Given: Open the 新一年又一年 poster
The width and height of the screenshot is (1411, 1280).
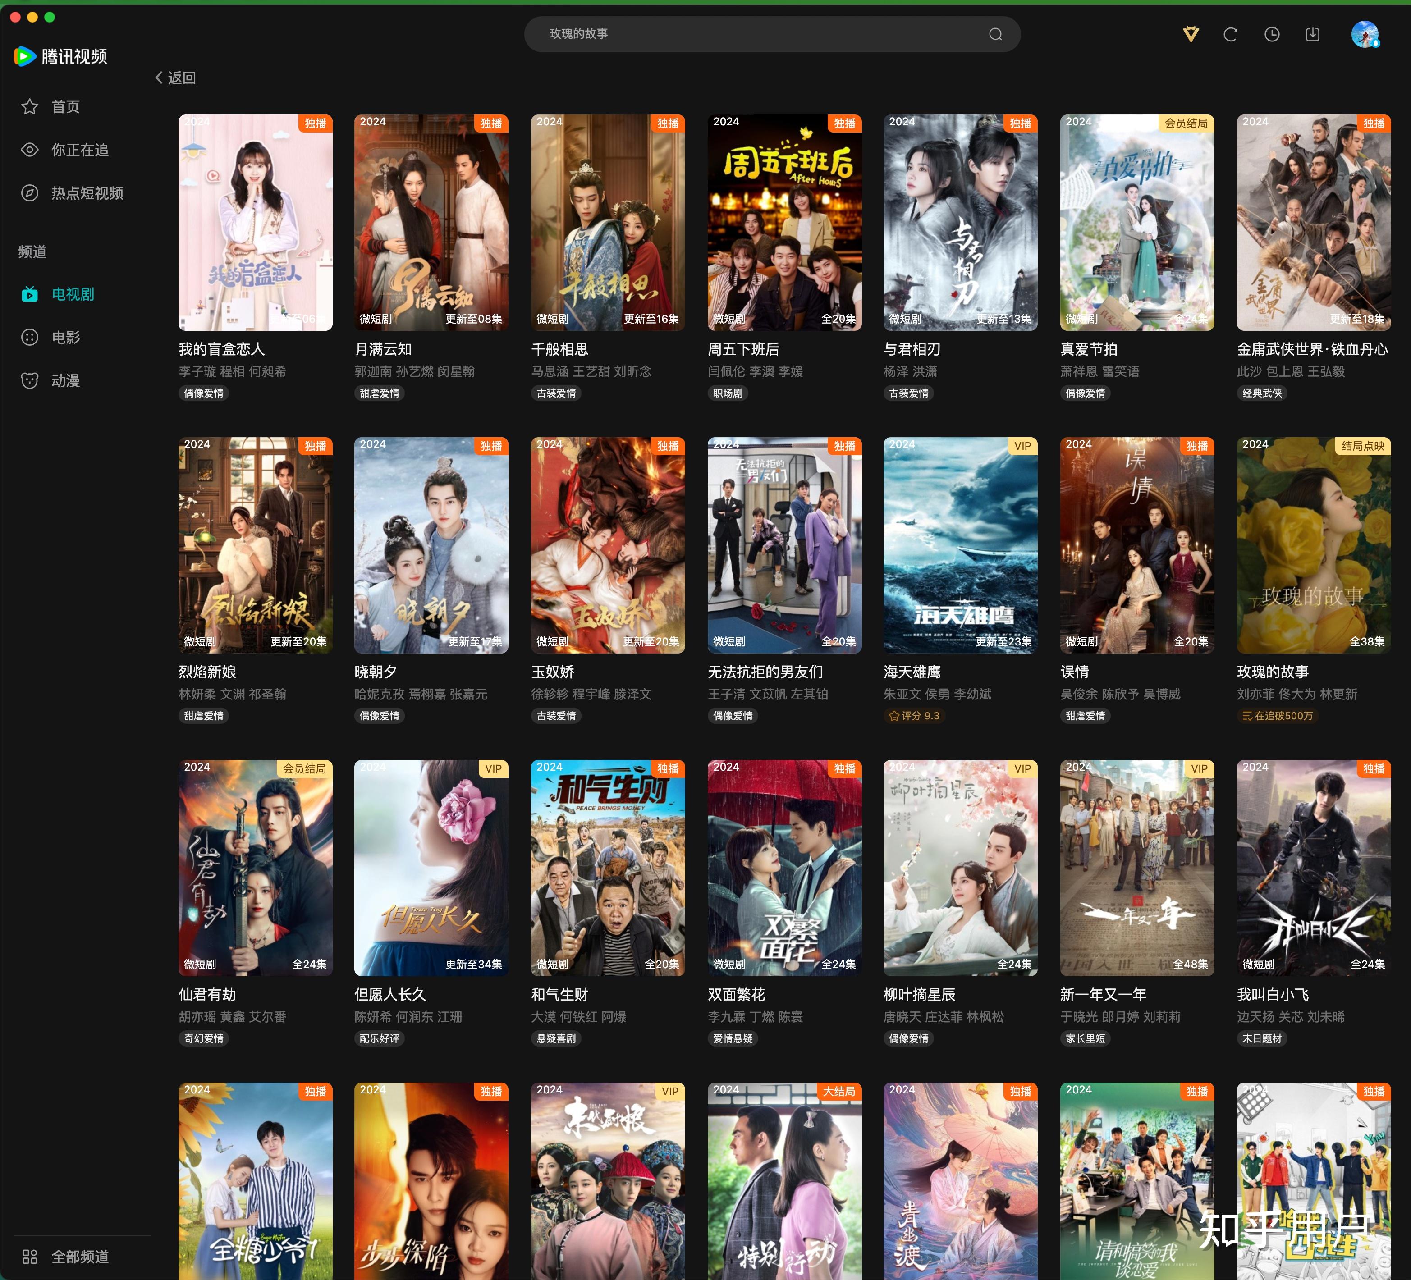Looking at the screenshot, I should 1137,868.
